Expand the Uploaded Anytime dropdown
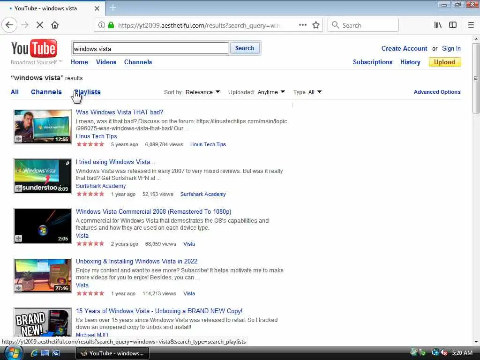Viewport: 480px width, 360px height. [271, 92]
